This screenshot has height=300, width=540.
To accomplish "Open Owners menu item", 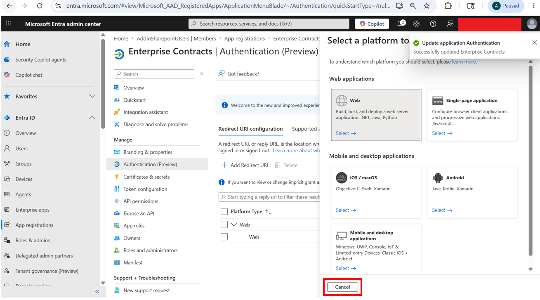I will point(132,238).
